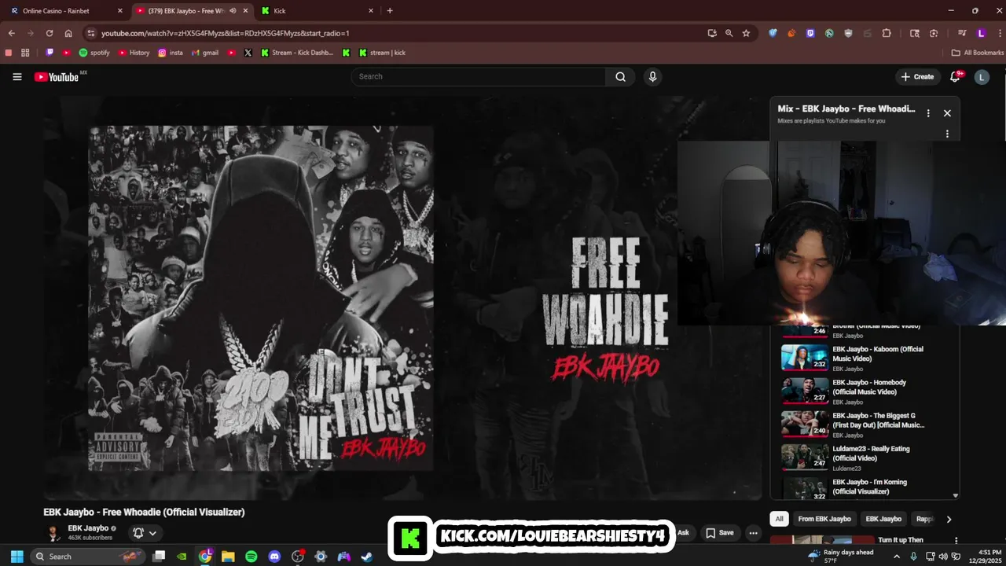1006x566 pixels.
Task: Bookmark this page with the star
Action: point(746,33)
